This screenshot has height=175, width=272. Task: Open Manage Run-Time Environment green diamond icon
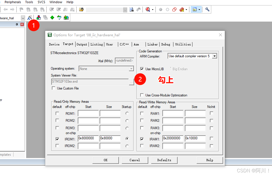(x=52, y=18)
